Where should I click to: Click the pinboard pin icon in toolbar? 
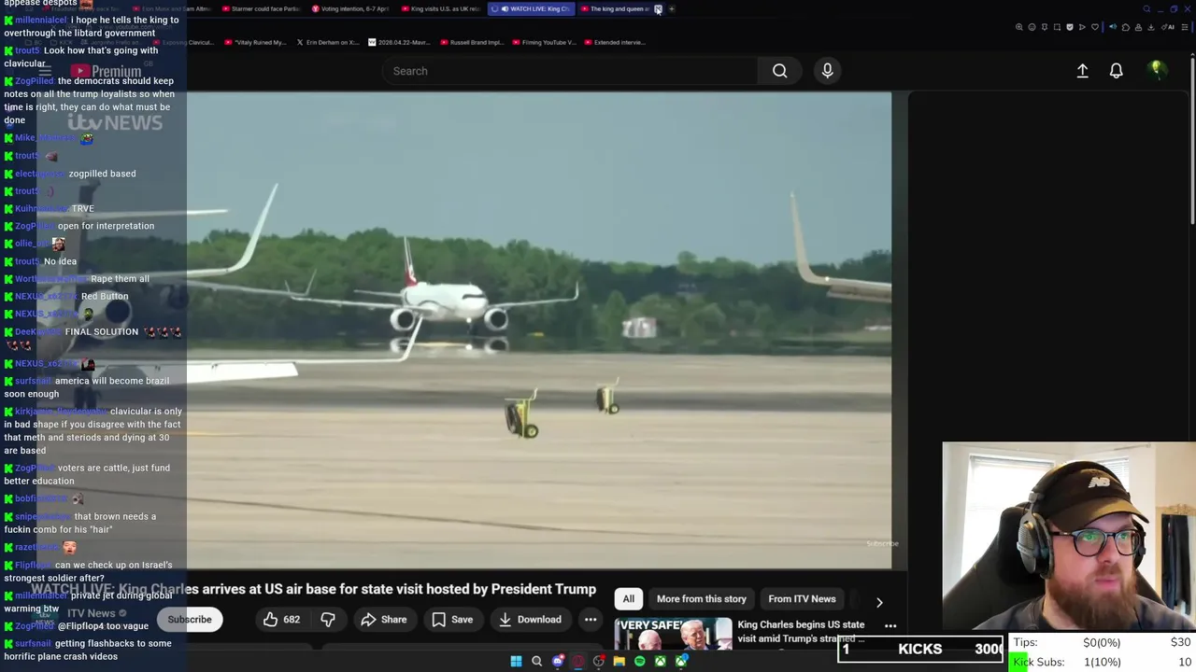click(1045, 27)
